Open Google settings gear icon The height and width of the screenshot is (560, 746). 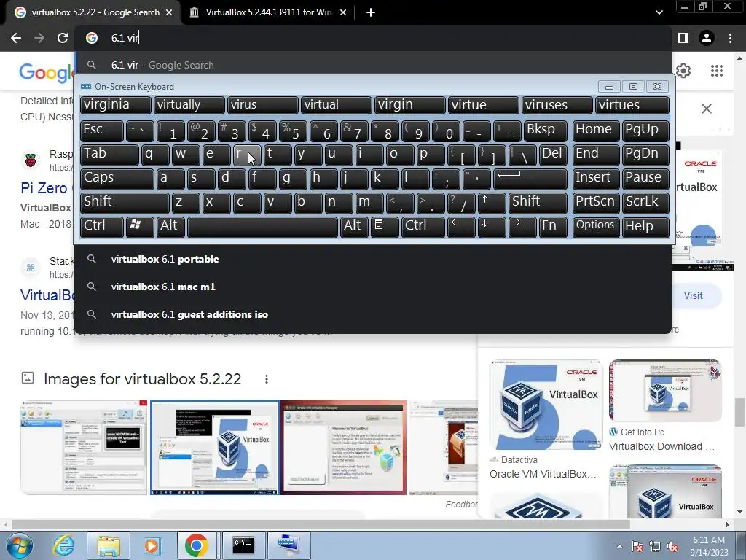click(683, 71)
